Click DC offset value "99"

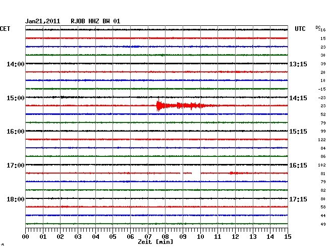[x=323, y=131]
